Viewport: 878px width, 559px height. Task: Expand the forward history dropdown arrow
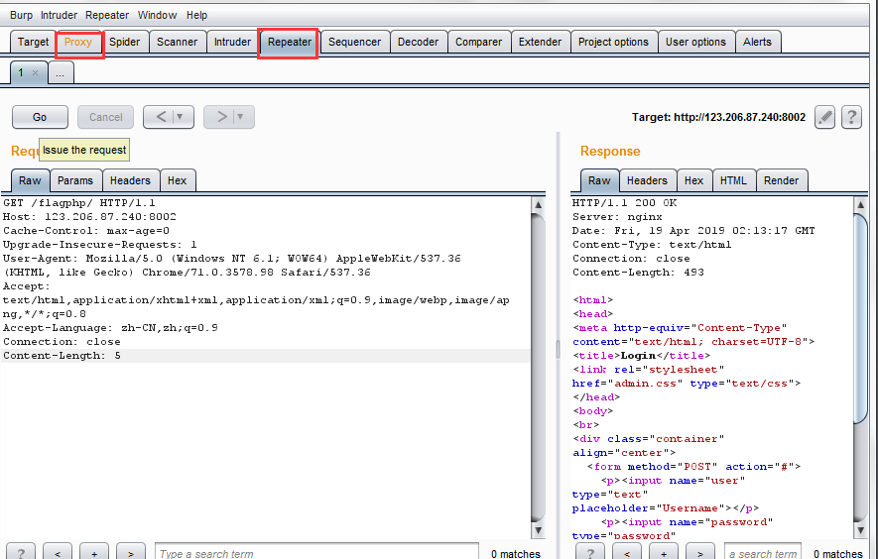(x=241, y=117)
